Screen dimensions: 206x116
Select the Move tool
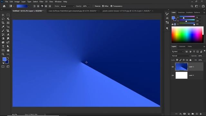coord(3,15)
